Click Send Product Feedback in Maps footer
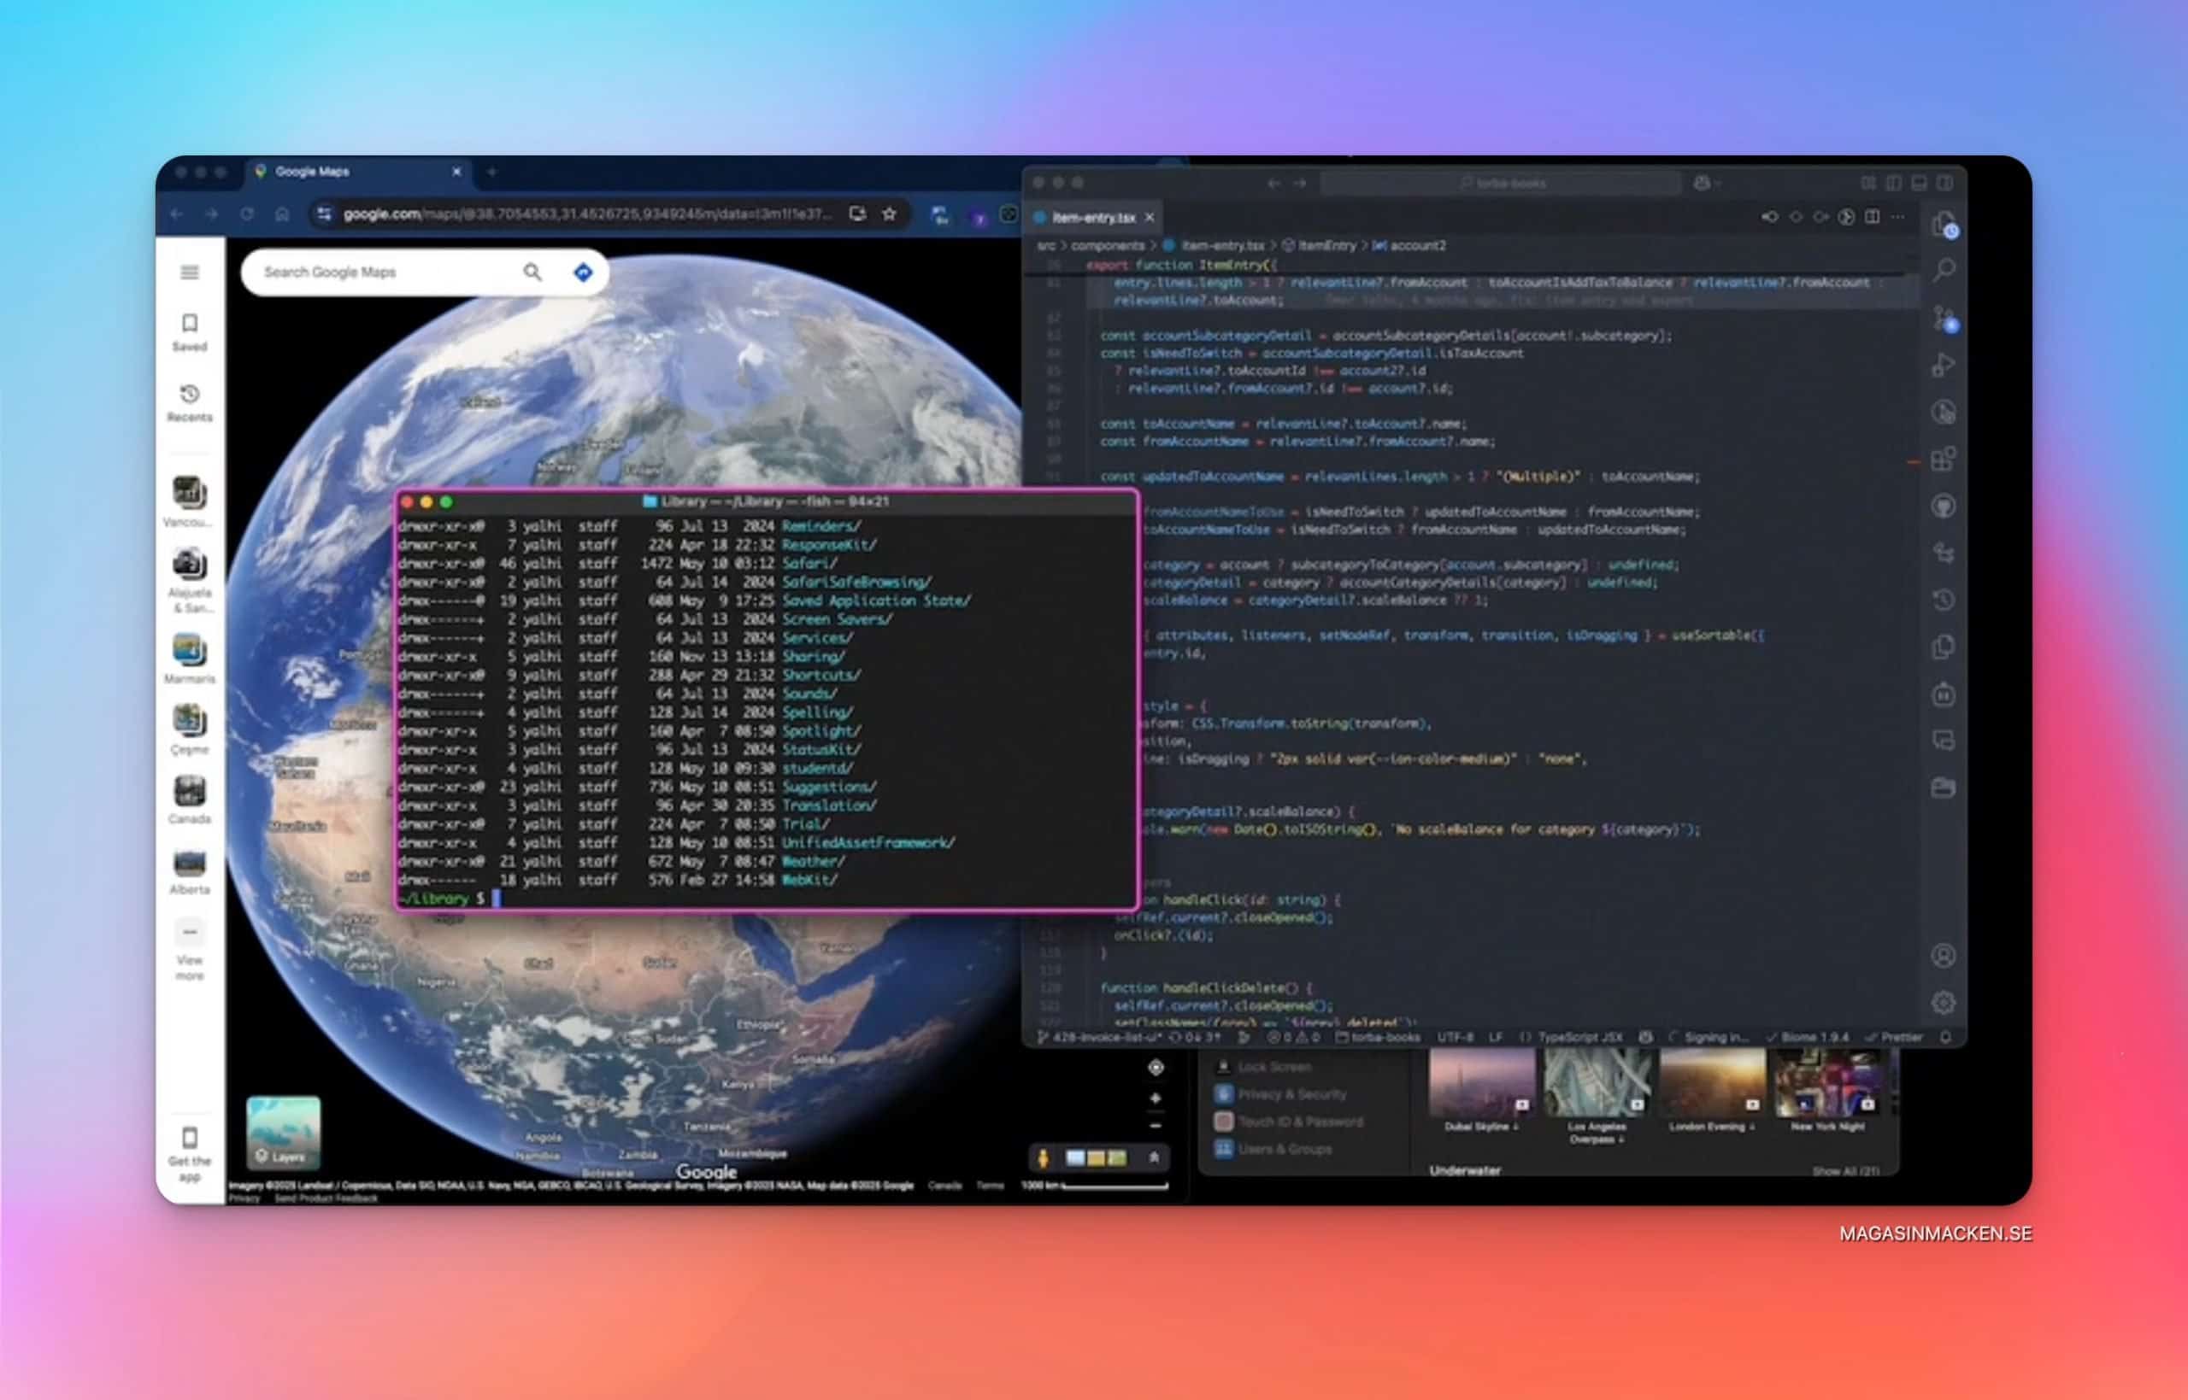Screen dimensions: 2188x1400 click(x=326, y=1198)
